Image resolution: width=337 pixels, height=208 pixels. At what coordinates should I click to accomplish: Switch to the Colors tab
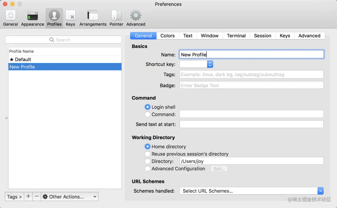coord(167,36)
